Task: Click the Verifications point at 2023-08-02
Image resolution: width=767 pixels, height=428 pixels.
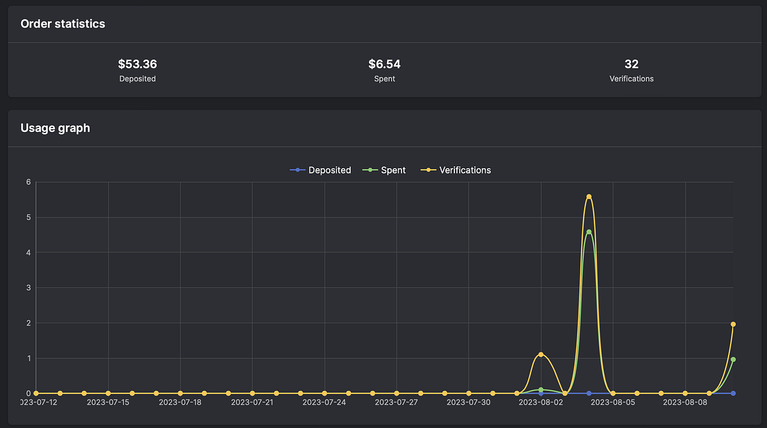Action: (541, 354)
